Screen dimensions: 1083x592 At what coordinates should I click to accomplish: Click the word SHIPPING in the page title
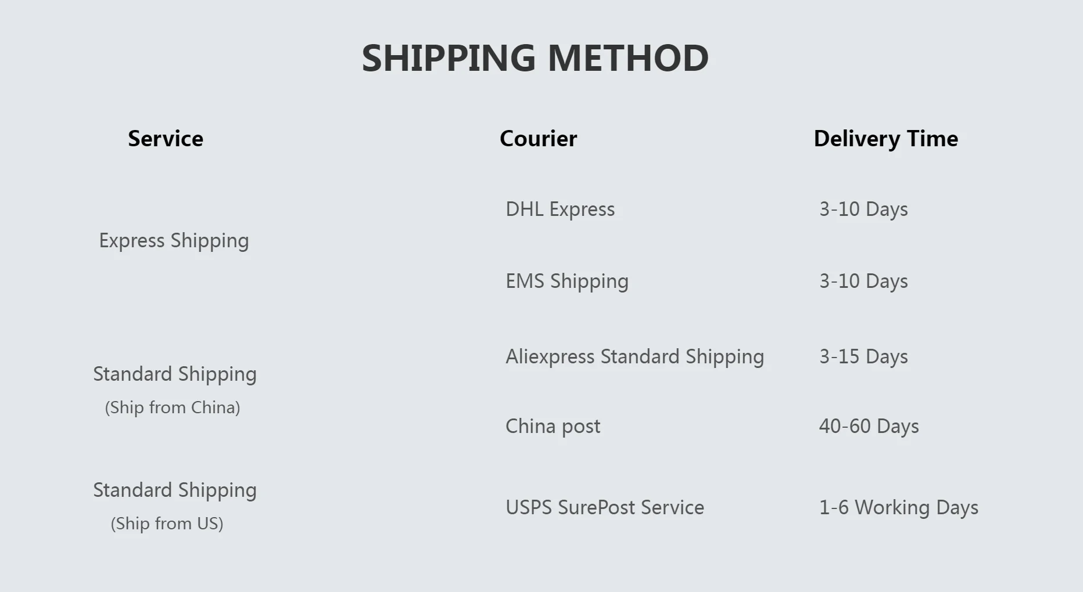click(x=448, y=58)
